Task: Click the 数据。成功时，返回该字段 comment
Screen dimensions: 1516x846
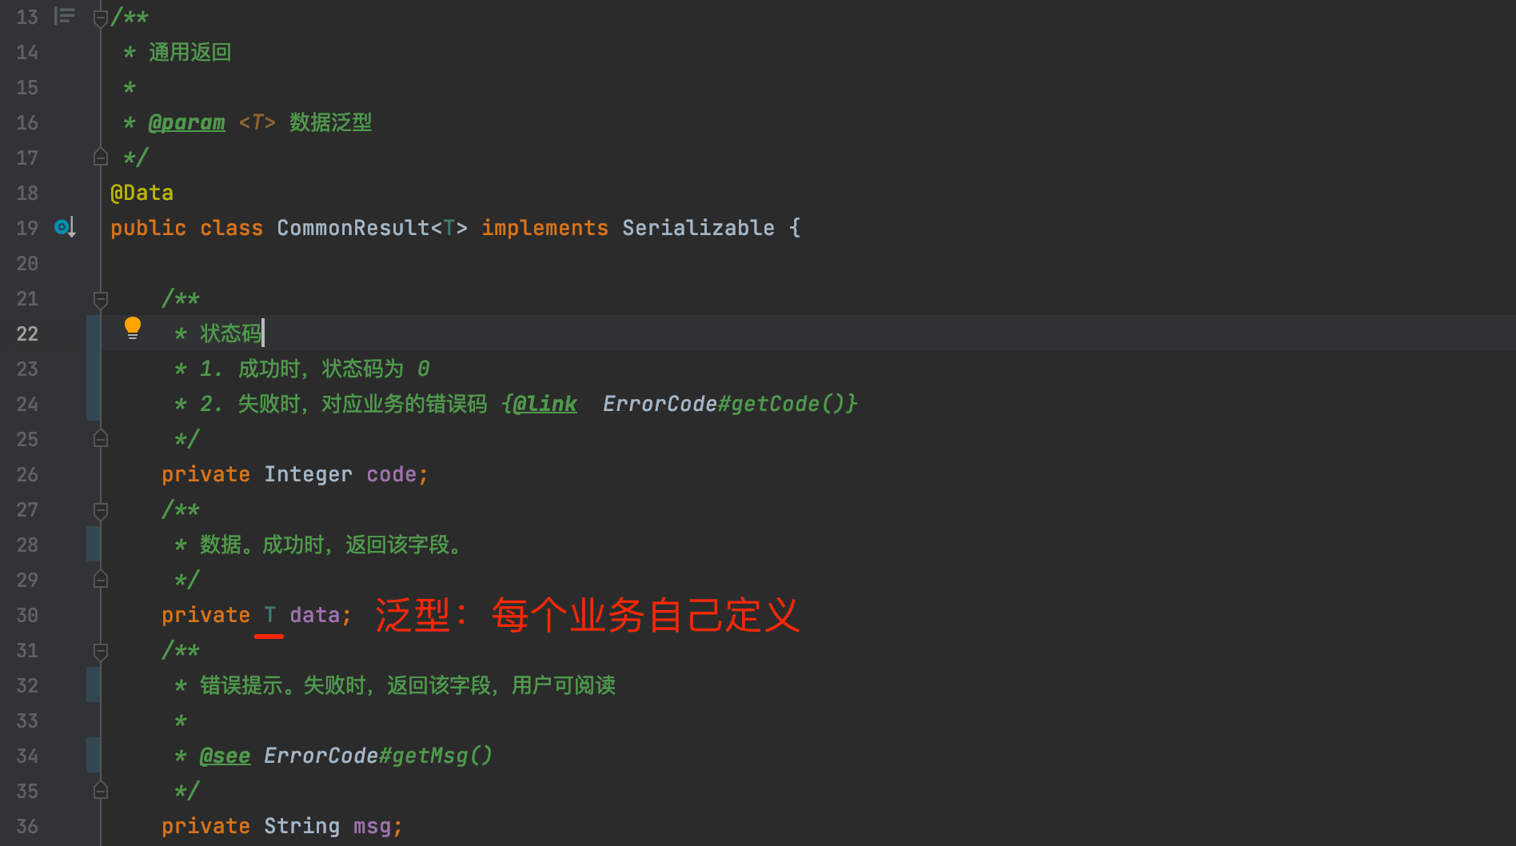Action: pyautogui.click(x=329, y=545)
